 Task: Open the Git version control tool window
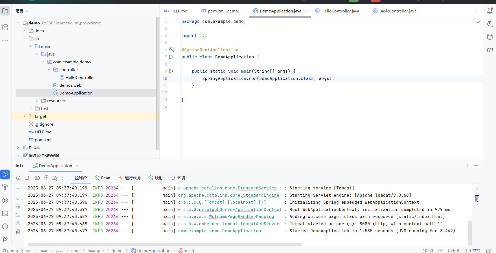pyautogui.click(x=5, y=239)
